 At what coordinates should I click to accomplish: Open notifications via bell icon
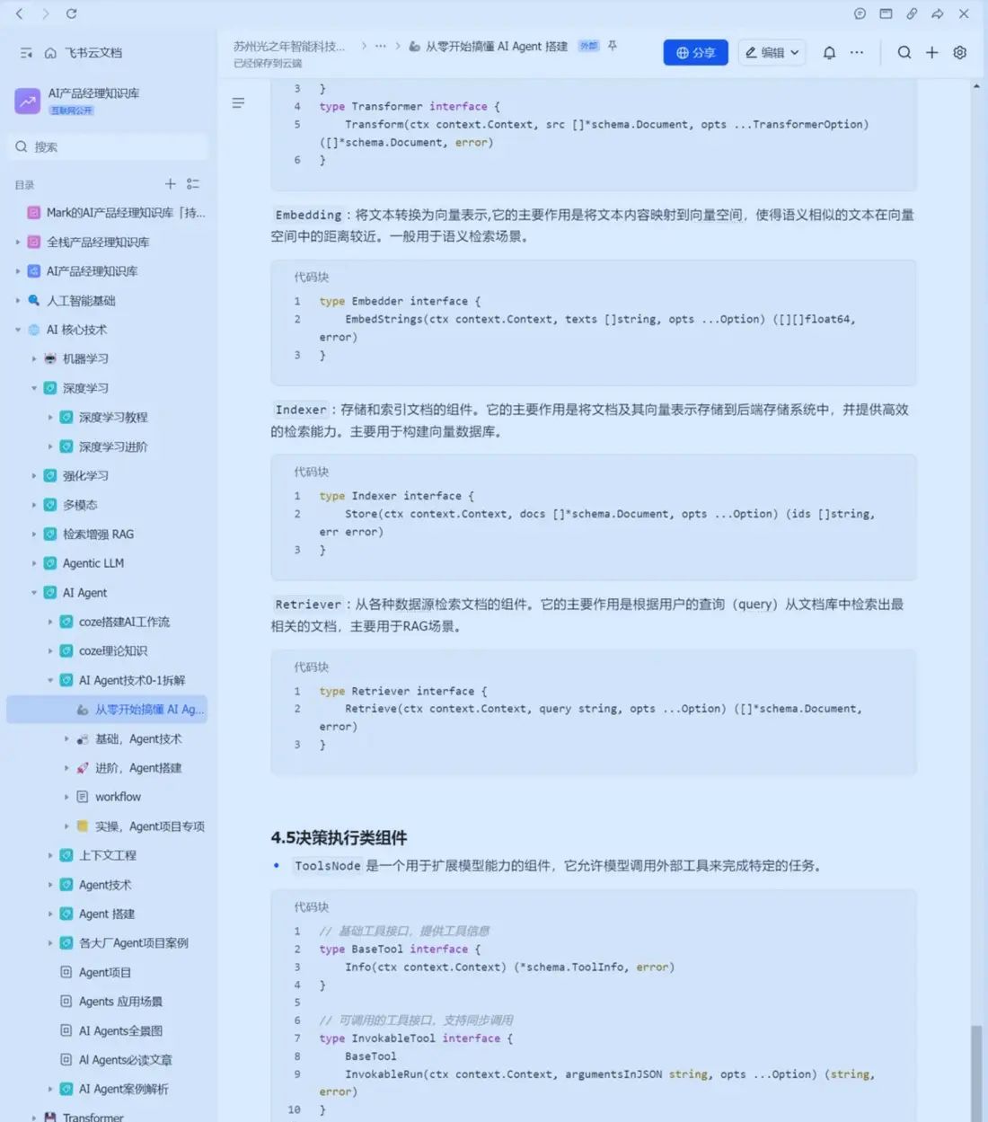pyautogui.click(x=829, y=52)
